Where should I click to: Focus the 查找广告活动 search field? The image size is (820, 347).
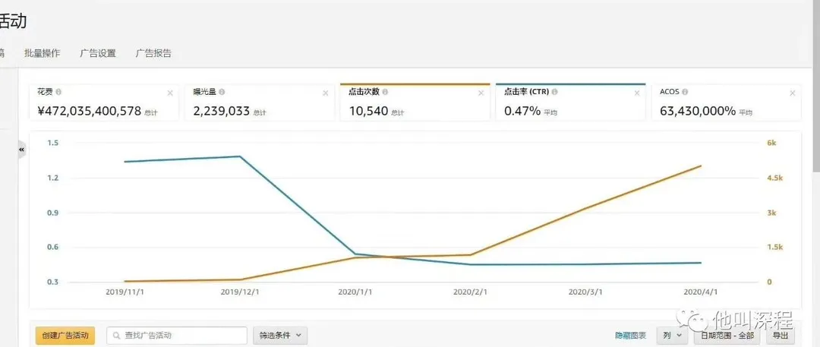pyautogui.click(x=177, y=336)
